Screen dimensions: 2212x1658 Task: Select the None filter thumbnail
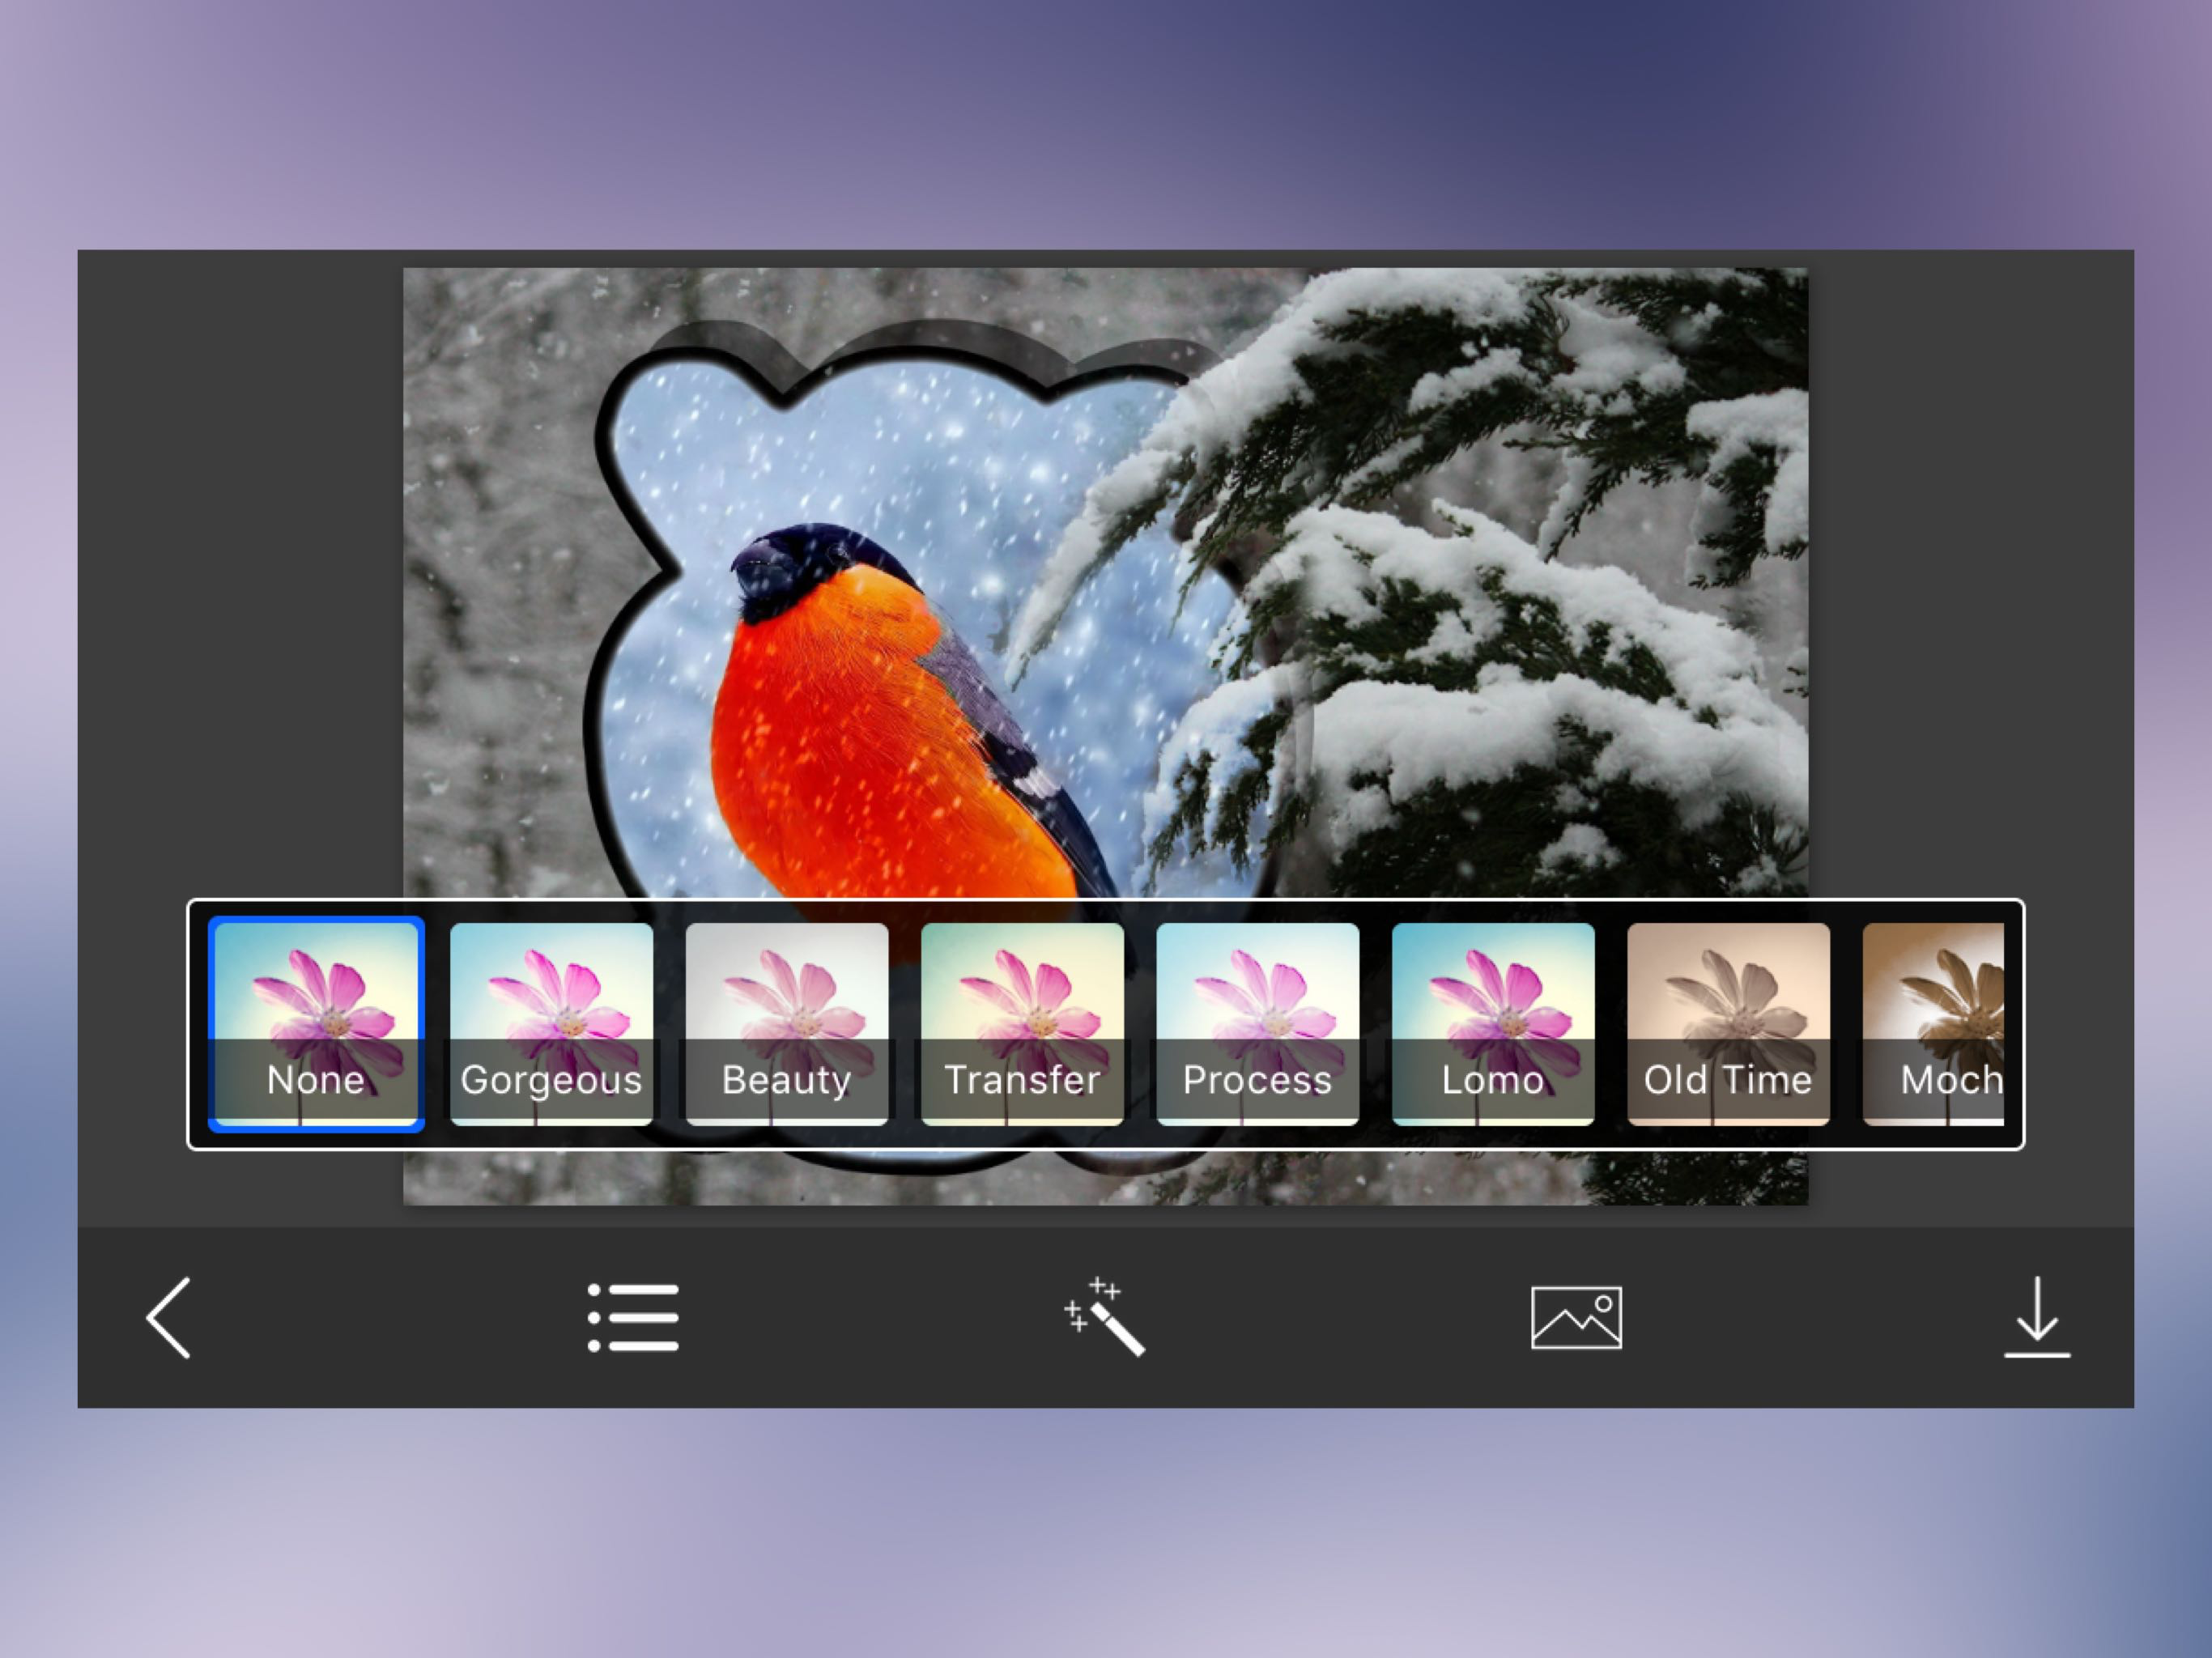[316, 1024]
